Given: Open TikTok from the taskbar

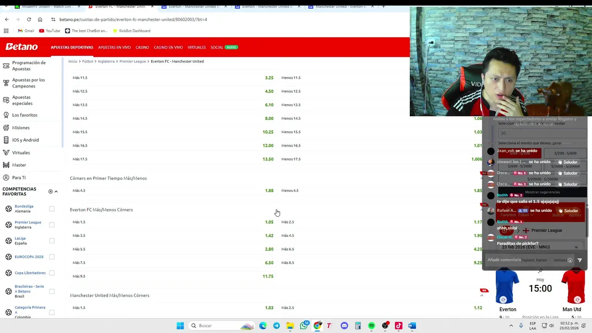Looking at the screenshot, I should [x=399, y=326].
